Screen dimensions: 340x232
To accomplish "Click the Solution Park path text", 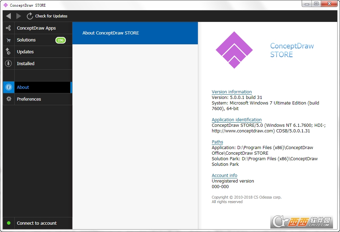I will coord(264,162).
